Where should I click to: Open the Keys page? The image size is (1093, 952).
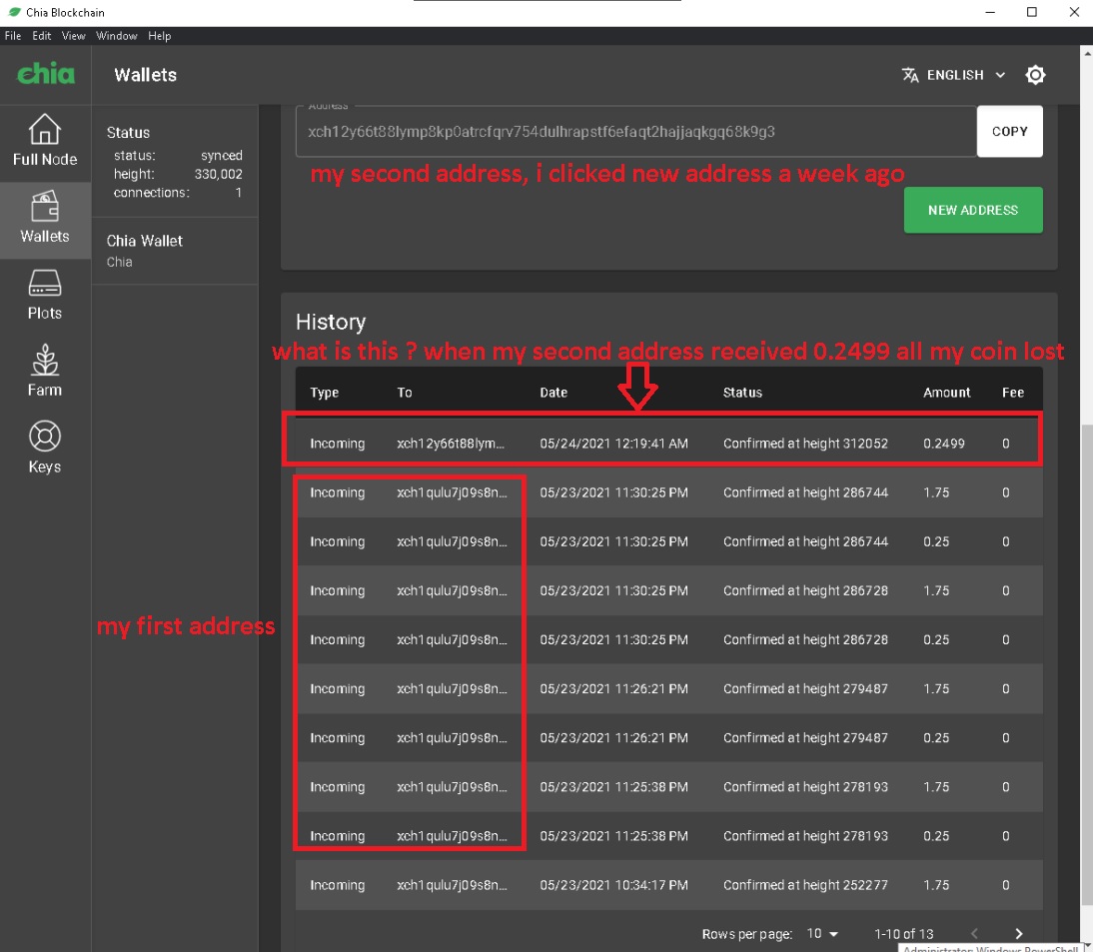(45, 450)
